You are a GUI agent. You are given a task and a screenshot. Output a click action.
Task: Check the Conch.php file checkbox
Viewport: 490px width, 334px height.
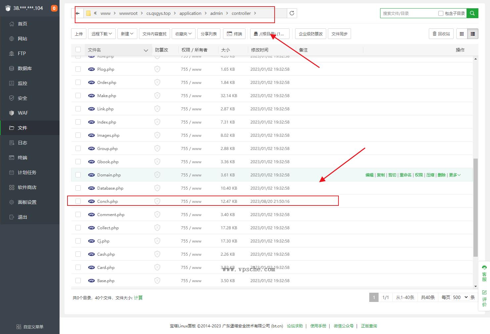tap(78, 201)
